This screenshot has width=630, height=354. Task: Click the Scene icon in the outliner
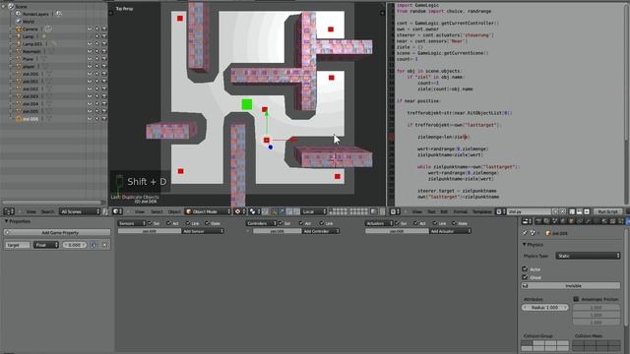coord(11,7)
